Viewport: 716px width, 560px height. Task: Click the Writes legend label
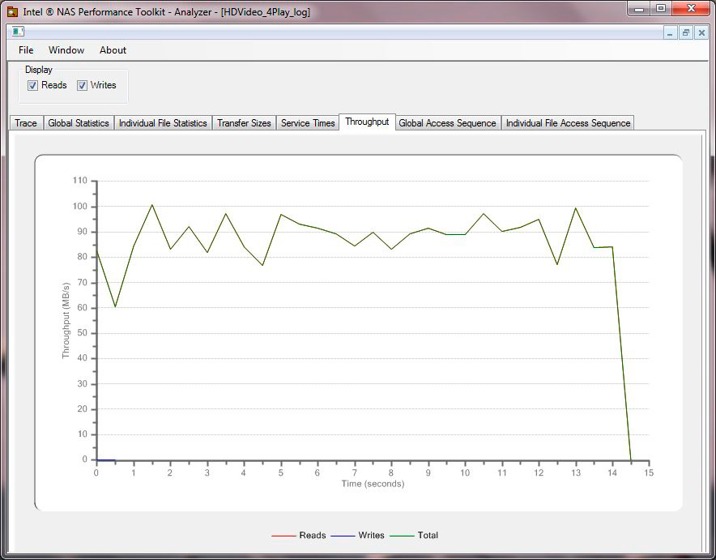pyautogui.click(x=371, y=536)
